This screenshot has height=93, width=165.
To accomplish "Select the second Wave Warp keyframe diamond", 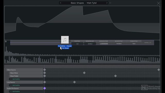I will click(84, 73).
